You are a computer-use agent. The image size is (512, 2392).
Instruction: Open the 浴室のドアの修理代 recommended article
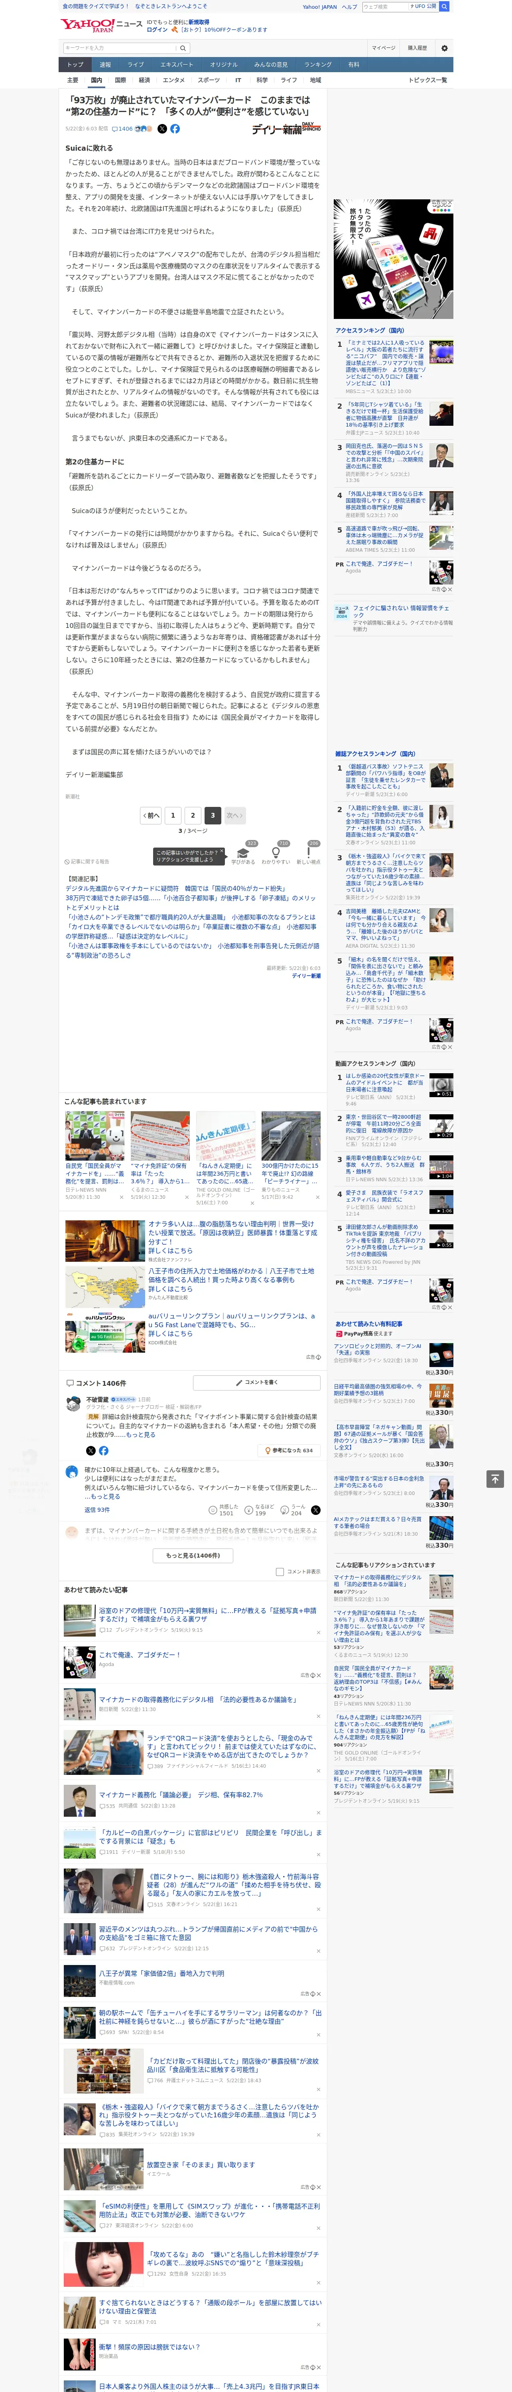[207, 1615]
